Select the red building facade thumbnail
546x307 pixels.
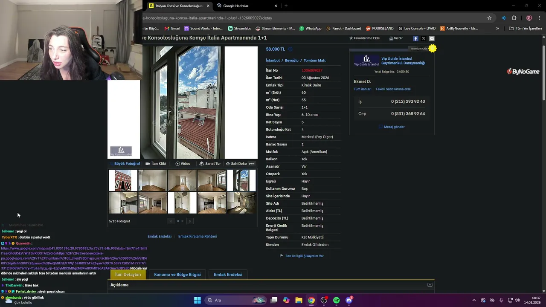coord(123,180)
